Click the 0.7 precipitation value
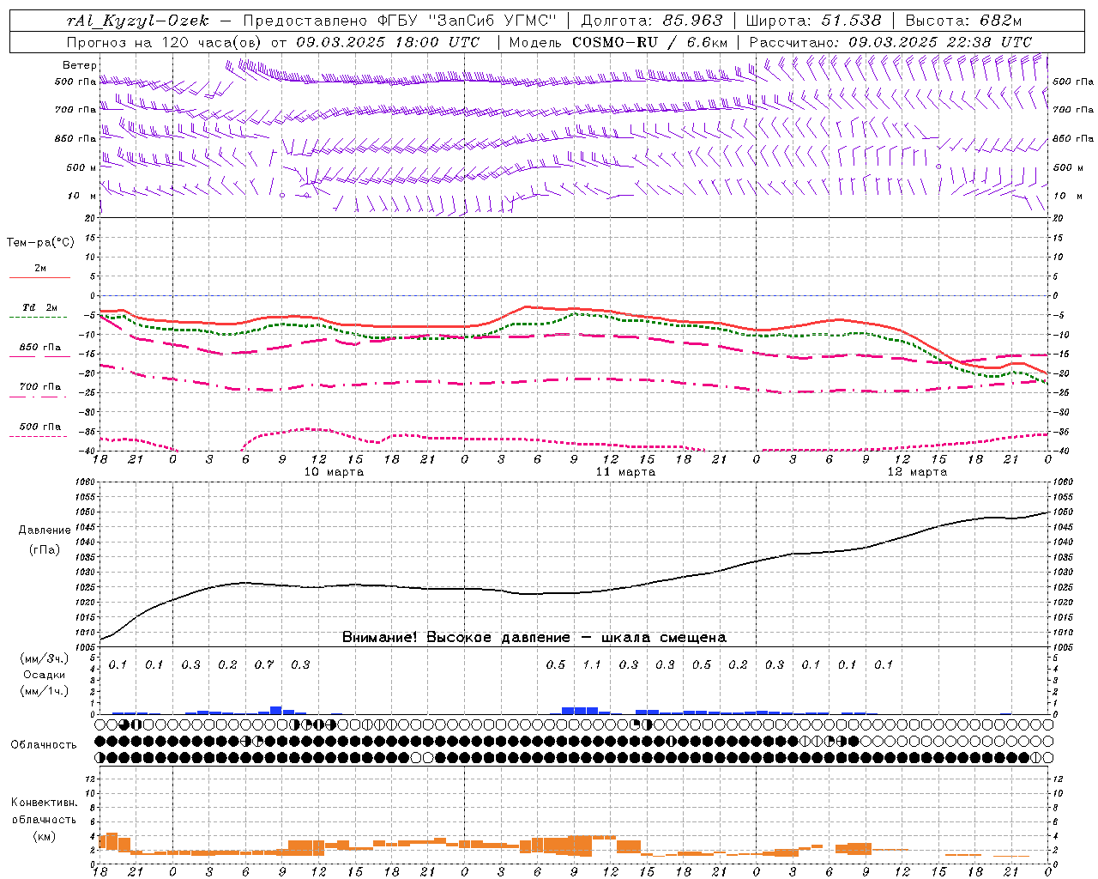The image size is (1098, 879). pyautogui.click(x=264, y=664)
